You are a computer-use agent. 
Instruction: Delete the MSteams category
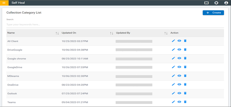[x=185, y=76]
